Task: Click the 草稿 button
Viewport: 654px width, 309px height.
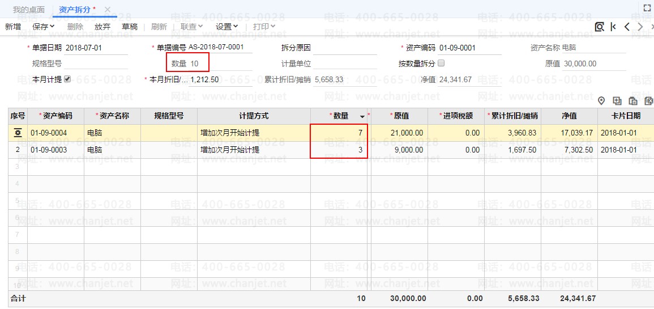Action: [130, 27]
